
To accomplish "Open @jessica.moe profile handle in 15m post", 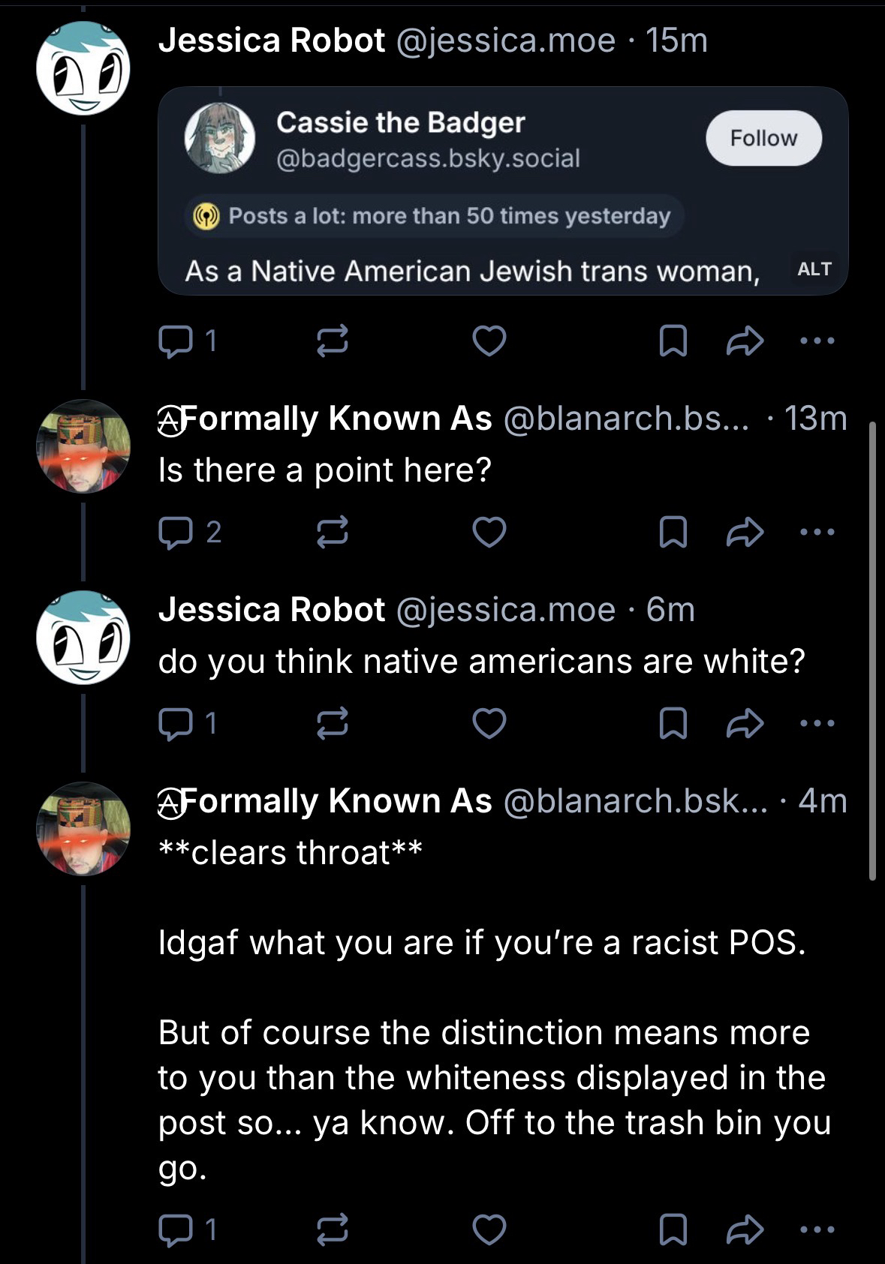I will click(504, 41).
